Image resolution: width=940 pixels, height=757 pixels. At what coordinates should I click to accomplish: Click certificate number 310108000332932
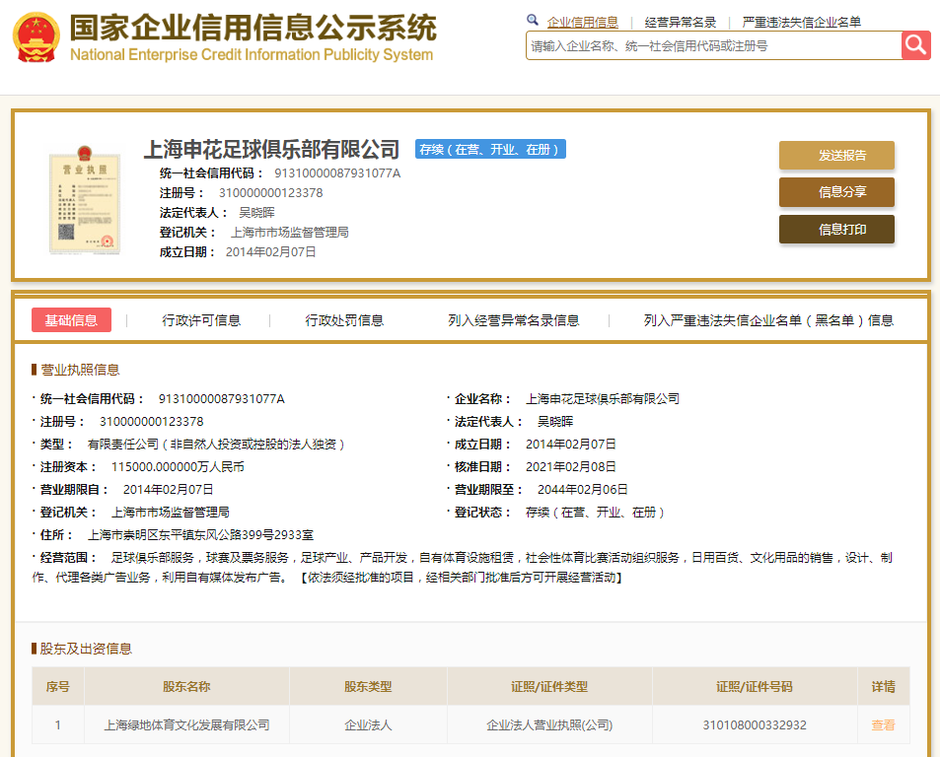pyautogui.click(x=755, y=724)
